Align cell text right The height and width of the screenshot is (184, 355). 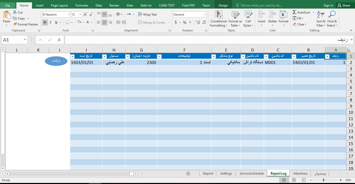(x=110, y=23)
